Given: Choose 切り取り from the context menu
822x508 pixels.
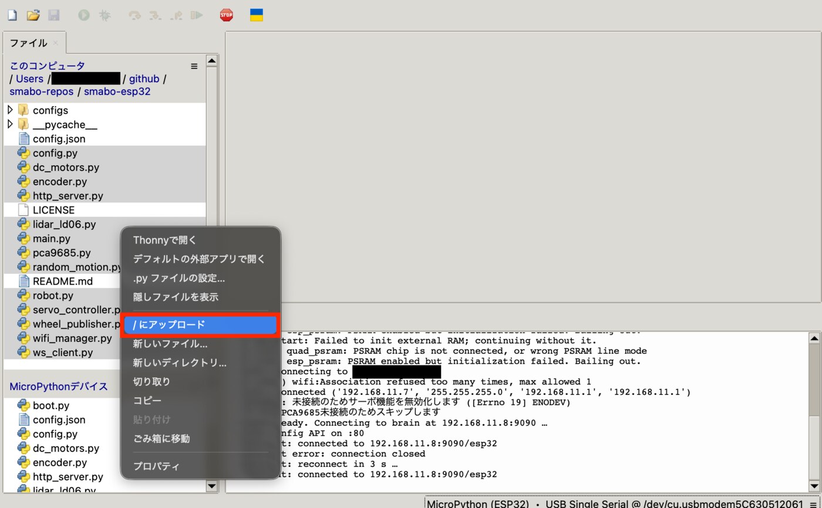Looking at the screenshot, I should pyautogui.click(x=200, y=381).
